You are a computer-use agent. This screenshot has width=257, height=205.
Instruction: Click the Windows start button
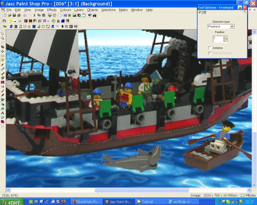click(x=12, y=202)
